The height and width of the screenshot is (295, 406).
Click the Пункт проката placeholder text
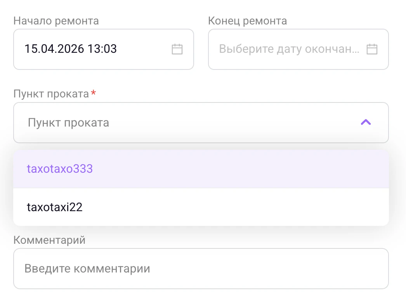tap(68, 122)
